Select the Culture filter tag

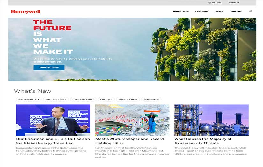click(x=106, y=99)
